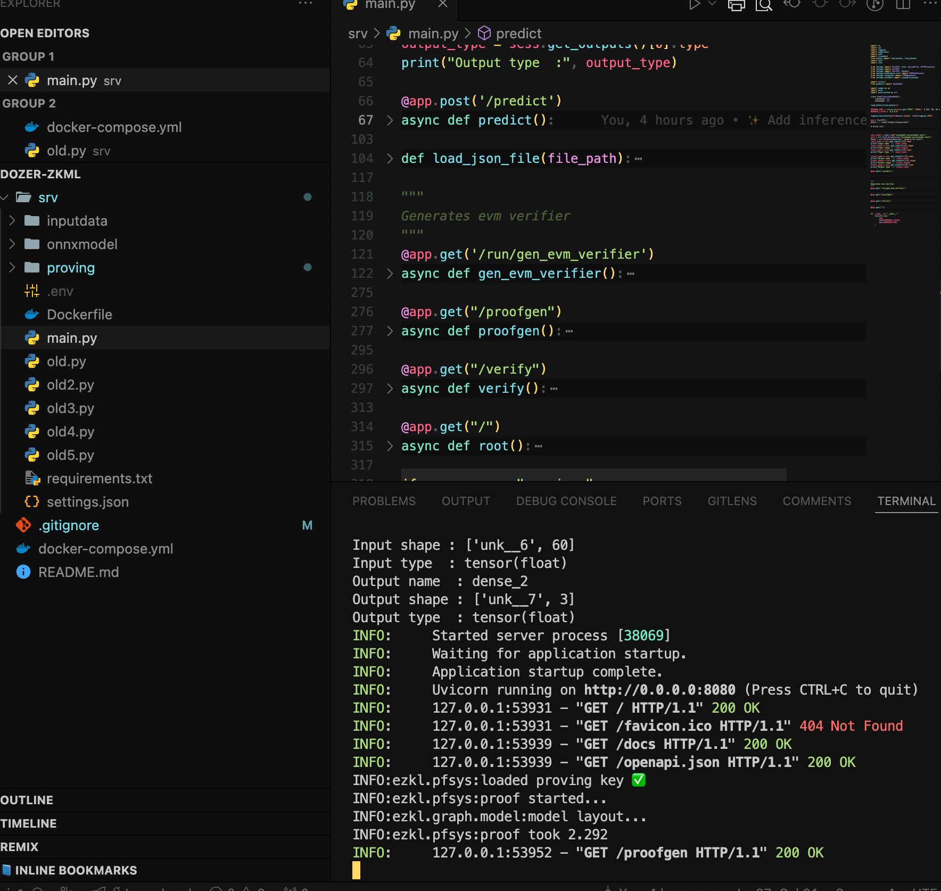
Task: Expand the onnxmodel folder chevron
Action: (12, 244)
